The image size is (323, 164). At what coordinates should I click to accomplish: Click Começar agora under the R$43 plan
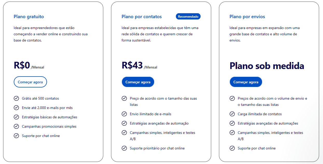pos(138,82)
